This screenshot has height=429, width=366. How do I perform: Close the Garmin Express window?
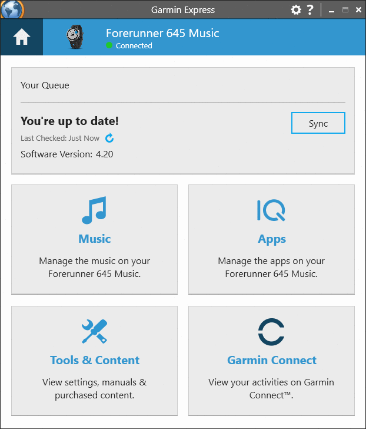358,10
